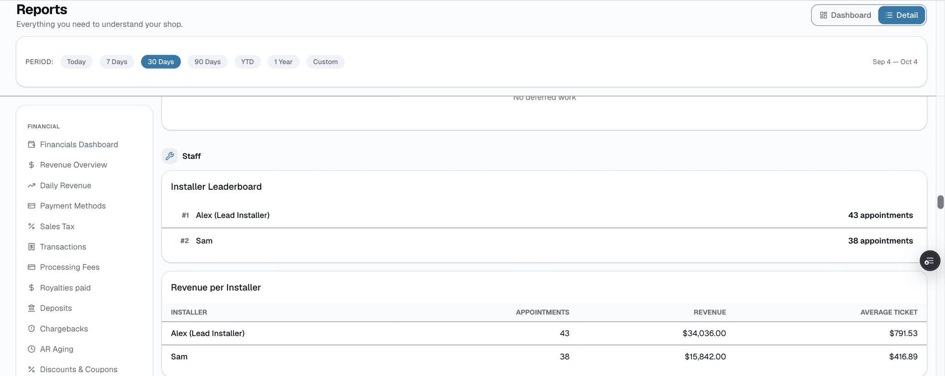Open Financials Dashboard report
This screenshot has width=945, height=376.
tap(79, 145)
